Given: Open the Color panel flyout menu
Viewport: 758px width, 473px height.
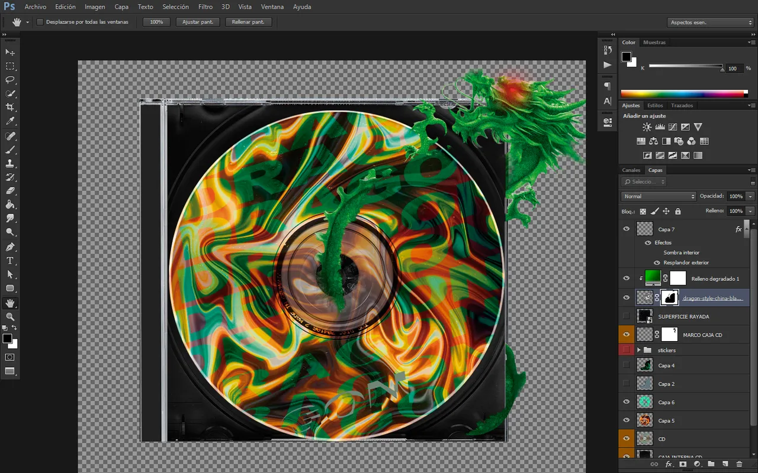Looking at the screenshot, I should pos(751,43).
